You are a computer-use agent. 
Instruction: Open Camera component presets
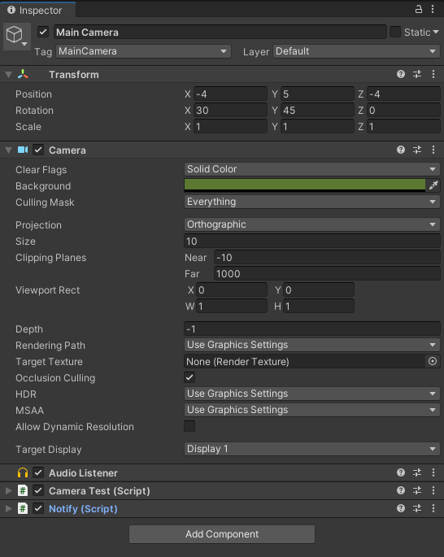point(417,150)
